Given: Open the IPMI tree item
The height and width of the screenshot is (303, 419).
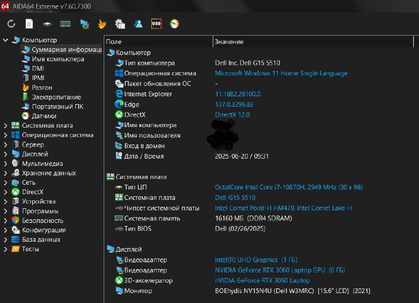Looking at the screenshot, I should 34,78.
